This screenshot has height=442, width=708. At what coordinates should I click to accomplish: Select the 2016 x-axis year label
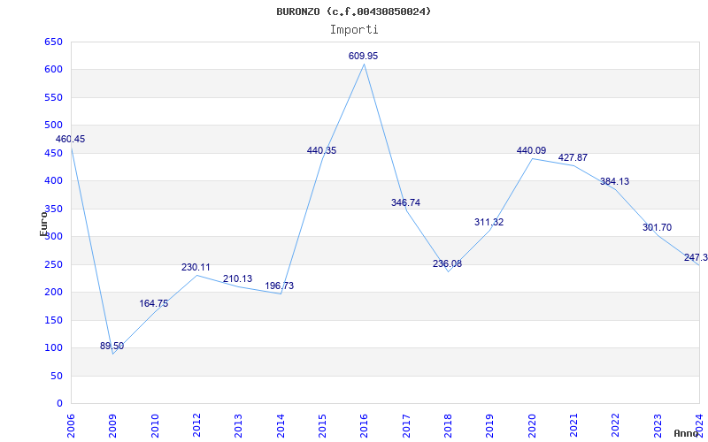point(365,426)
